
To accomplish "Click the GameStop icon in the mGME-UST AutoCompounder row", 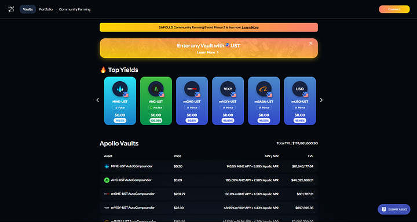I will pyautogui.click(x=107, y=194).
